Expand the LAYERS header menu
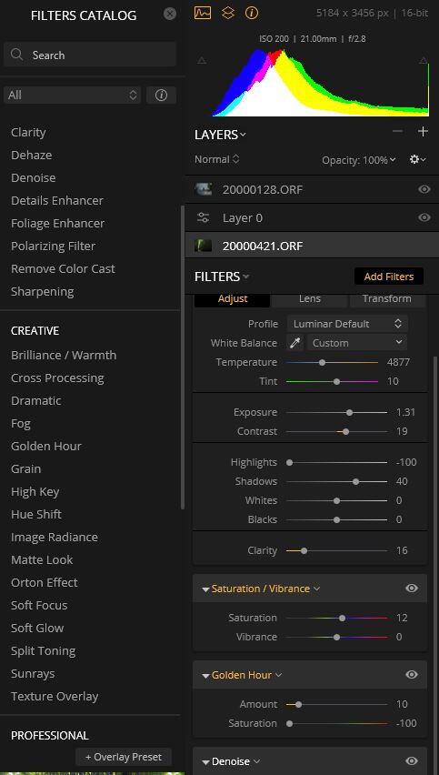The height and width of the screenshot is (775, 439). tap(220, 135)
